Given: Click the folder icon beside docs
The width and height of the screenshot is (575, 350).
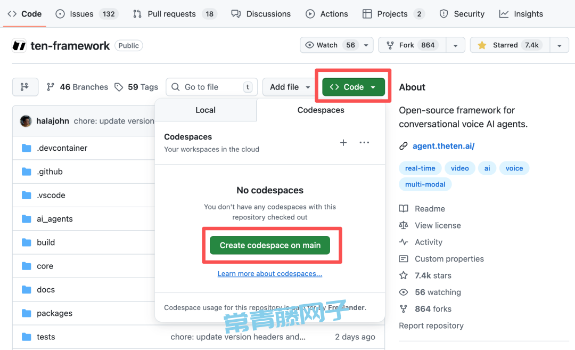Looking at the screenshot, I should pyautogui.click(x=27, y=290).
